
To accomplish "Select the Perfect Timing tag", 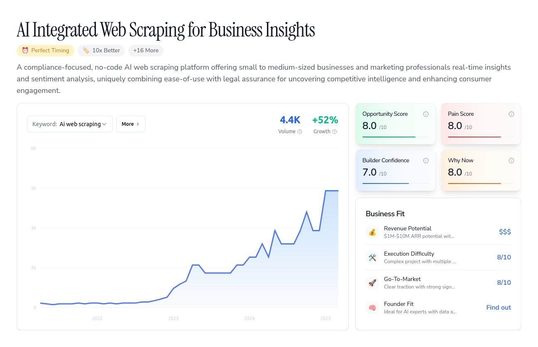I will click(x=45, y=51).
